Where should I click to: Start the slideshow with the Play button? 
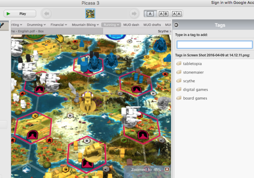pos(20,14)
